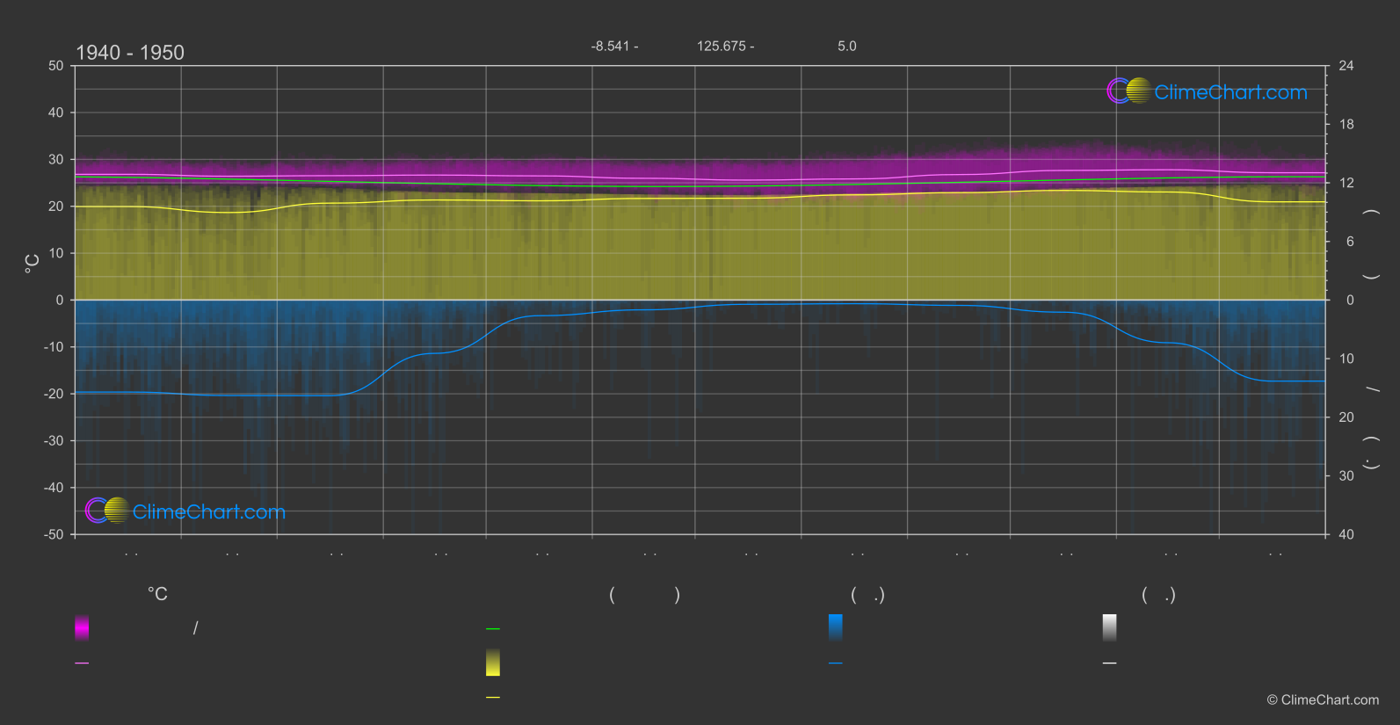
Task: Click the © ClimeChart.com copyright text
Action: point(1323,700)
